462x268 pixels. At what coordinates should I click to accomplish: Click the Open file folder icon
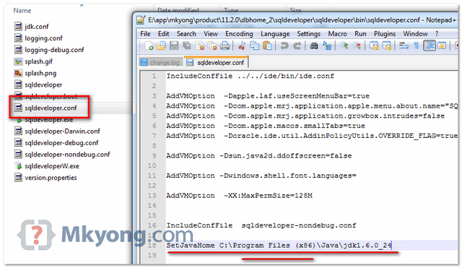(162, 46)
